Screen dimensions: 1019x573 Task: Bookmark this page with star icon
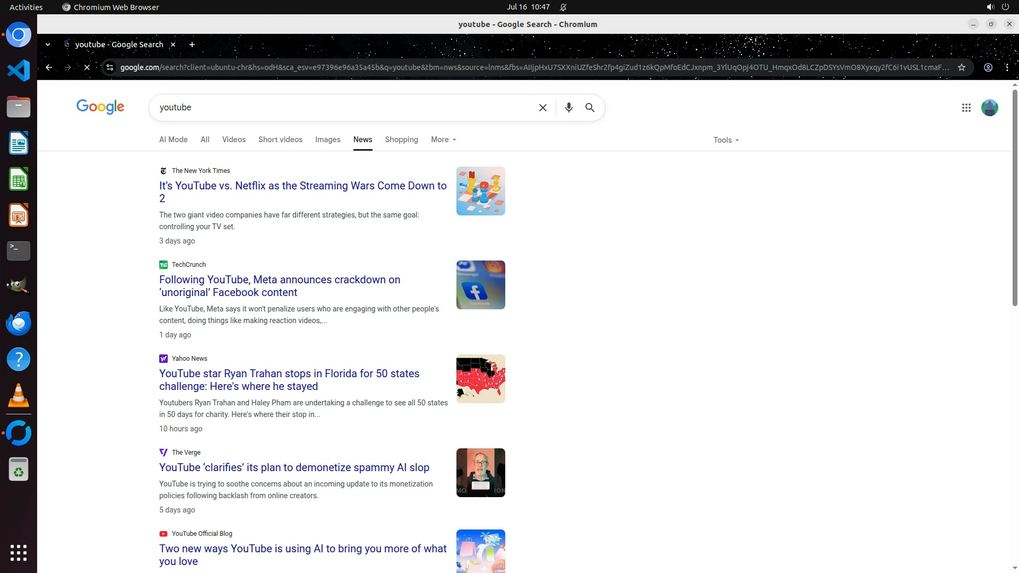(961, 67)
